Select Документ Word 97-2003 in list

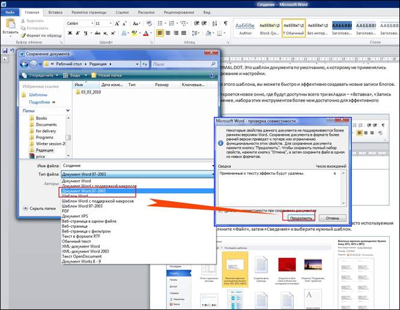[x=138, y=191]
